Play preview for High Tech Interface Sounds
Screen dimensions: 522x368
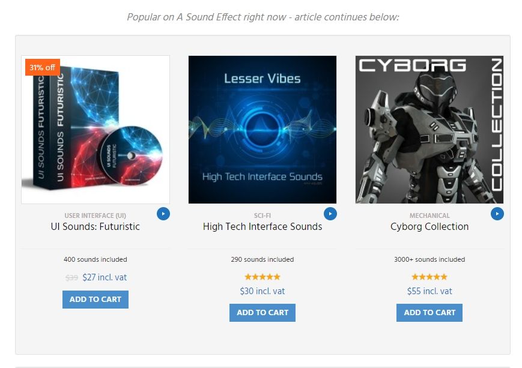click(330, 214)
